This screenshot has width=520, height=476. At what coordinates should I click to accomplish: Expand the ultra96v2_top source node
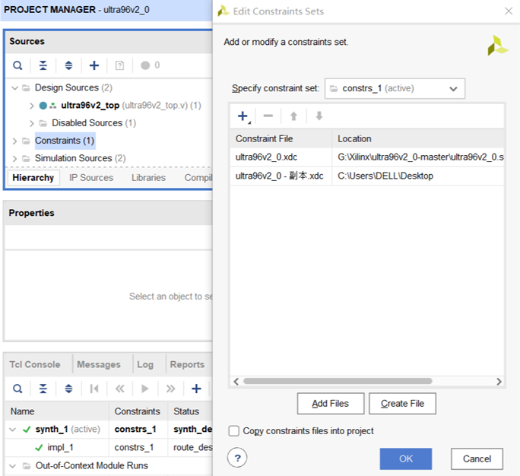[31, 106]
